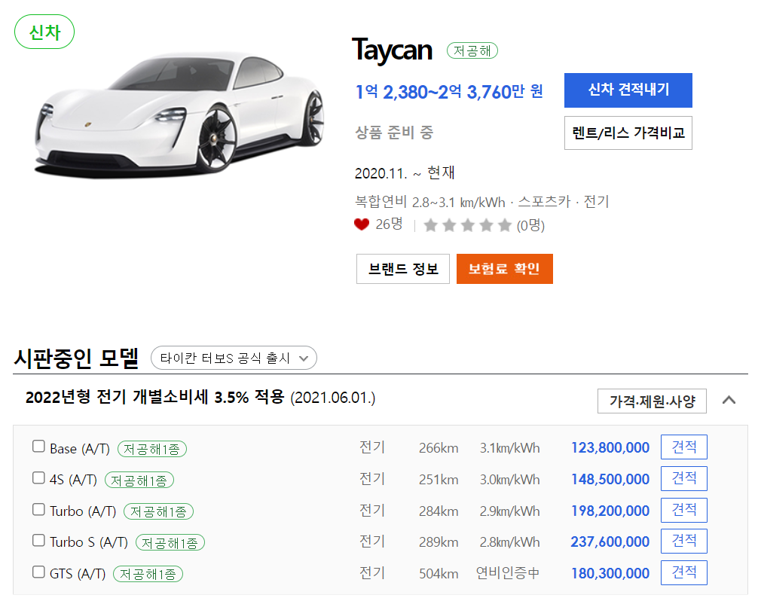Image resolution: width=758 pixels, height=601 pixels.
Task: Click the 저공해1종 badge on GTS row
Action: [x=148, y=574]
